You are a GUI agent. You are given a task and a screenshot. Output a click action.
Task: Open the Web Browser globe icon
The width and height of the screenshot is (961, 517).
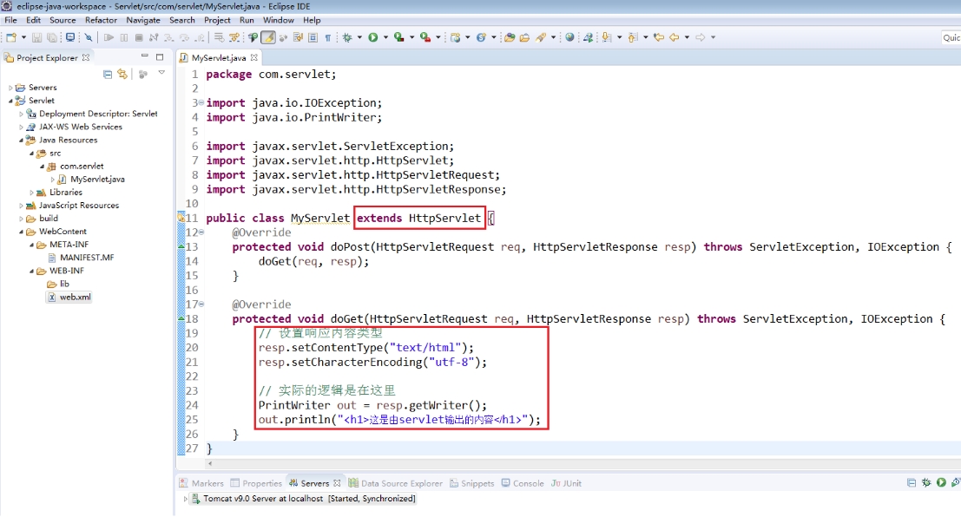click(x=570, y=37)
